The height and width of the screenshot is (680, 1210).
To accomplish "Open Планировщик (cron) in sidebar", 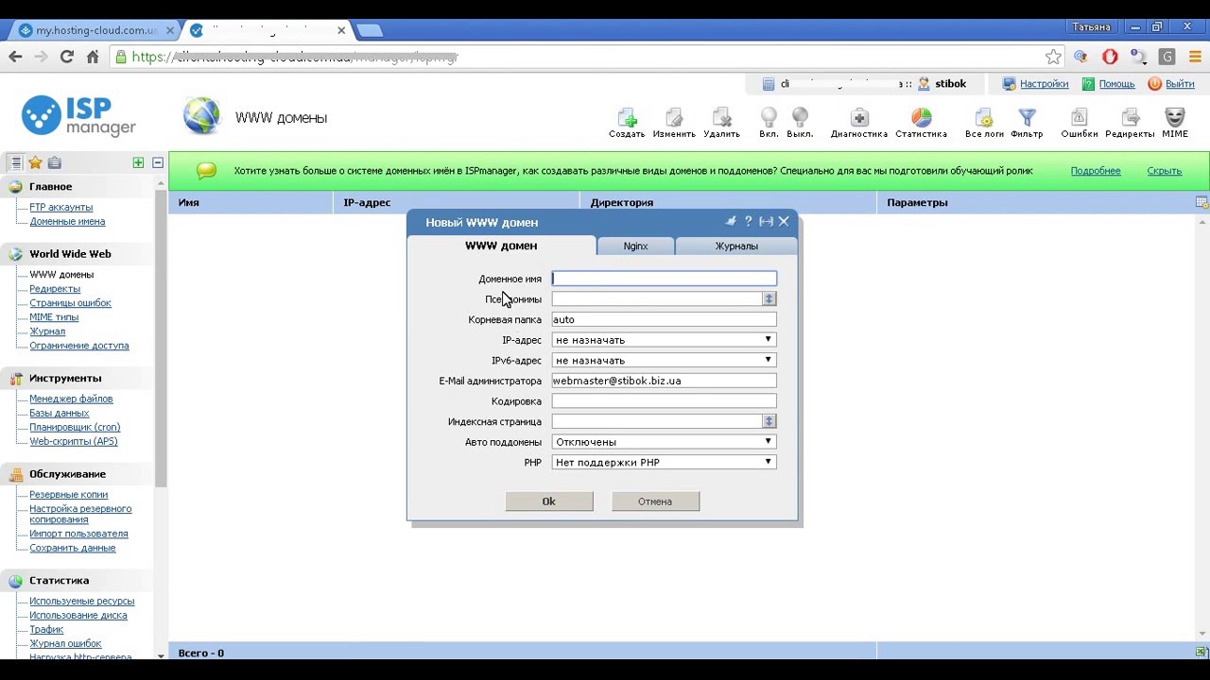I will [x=75, y=427].
